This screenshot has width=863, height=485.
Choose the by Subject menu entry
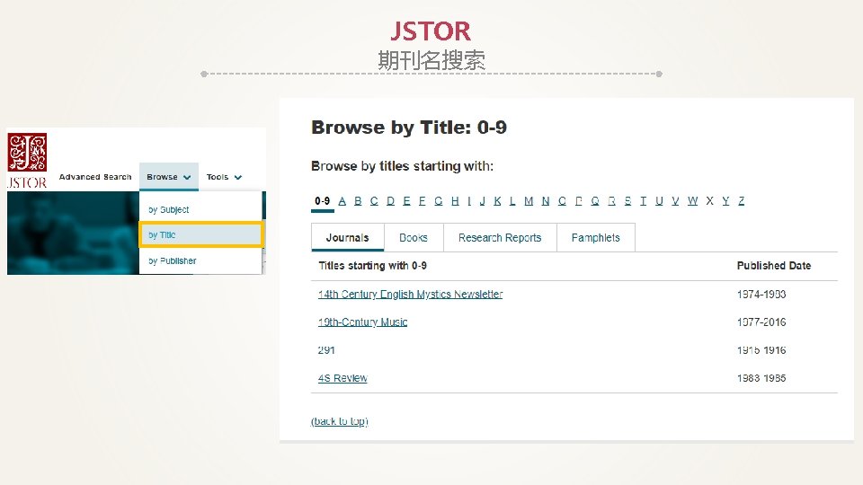[168, 209]
